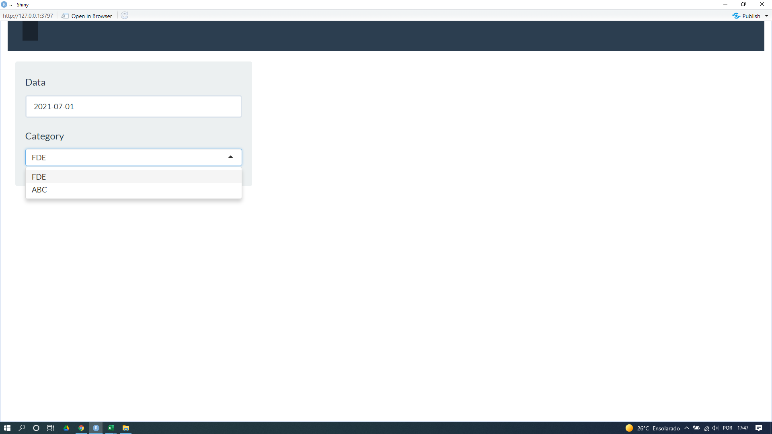Viewport: 772px width, 434px height.
Task: Click the Shiny app refresh icon
Action: tap(123, 15)
